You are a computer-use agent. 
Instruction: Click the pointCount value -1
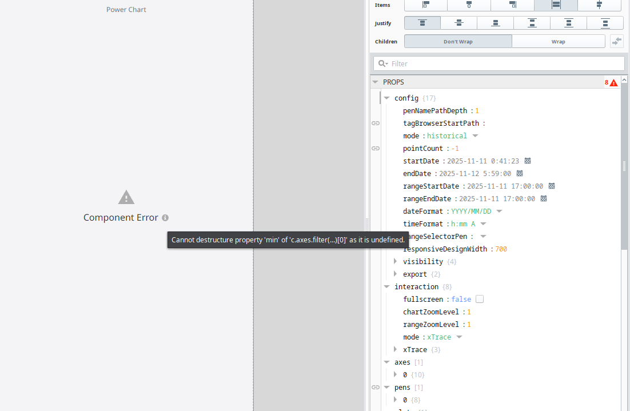coord(455,149)
